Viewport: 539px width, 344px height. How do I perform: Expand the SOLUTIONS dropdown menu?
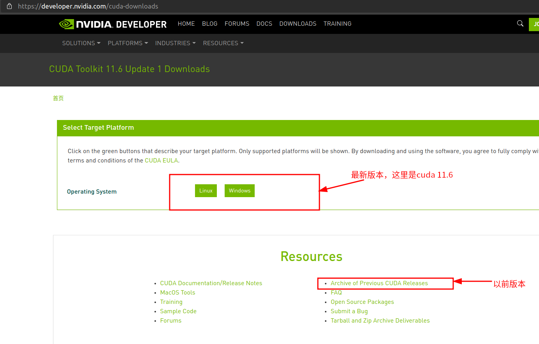click(81, 43)
